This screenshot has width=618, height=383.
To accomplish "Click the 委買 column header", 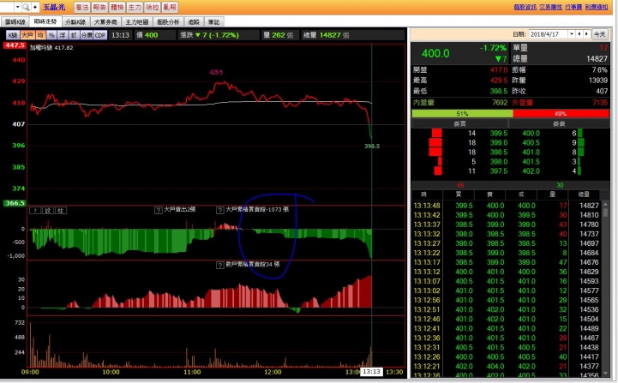I will click(459, 123).
